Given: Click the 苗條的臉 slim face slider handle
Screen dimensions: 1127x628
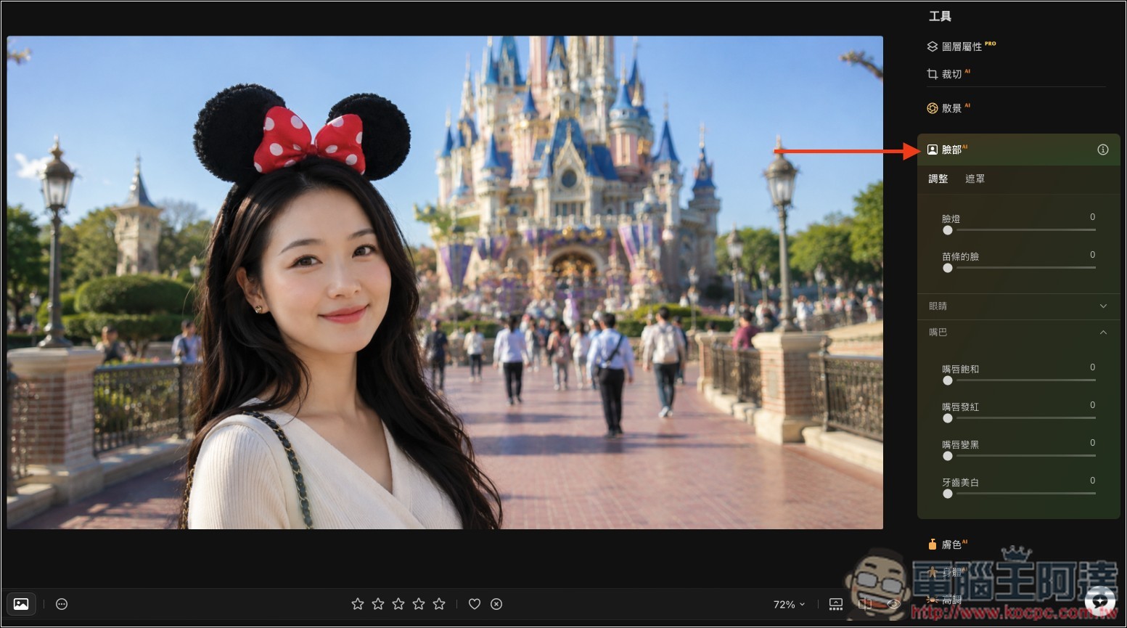Looking at the screenshot, I should [948, 268].
